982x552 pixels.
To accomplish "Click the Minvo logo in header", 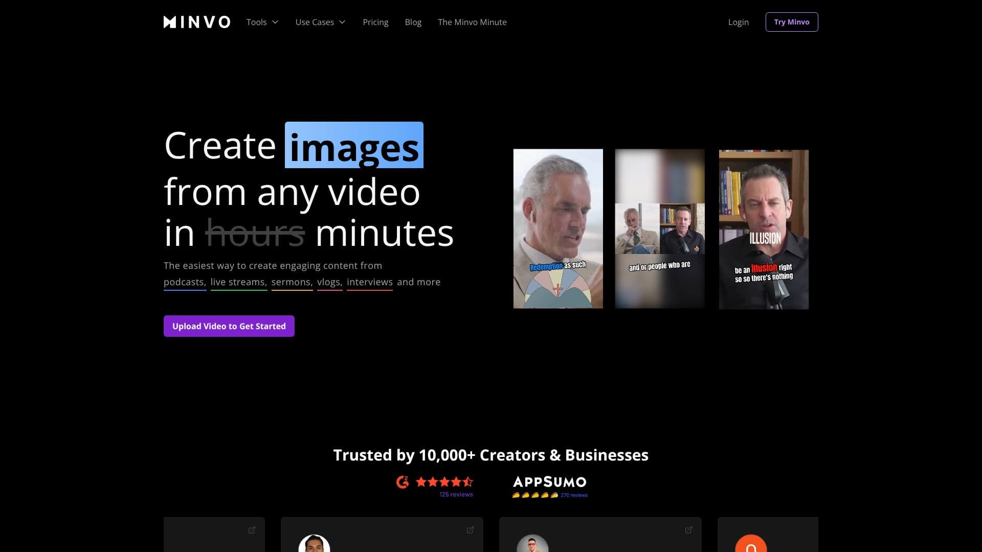I will click(197, 22).
